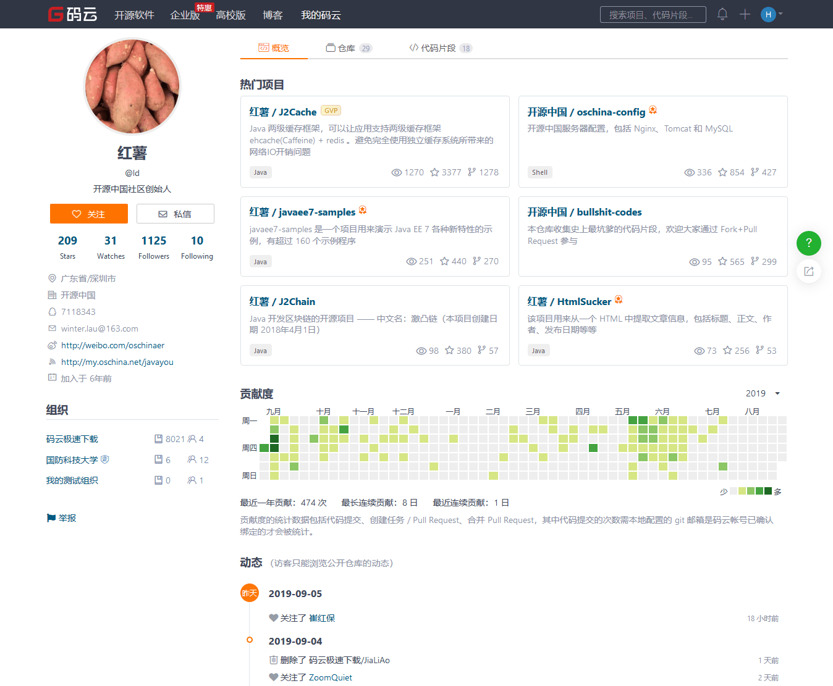Click the star count icon on J2Cache card
This screenshot has width=833, height=686.
tap(434, 172)
